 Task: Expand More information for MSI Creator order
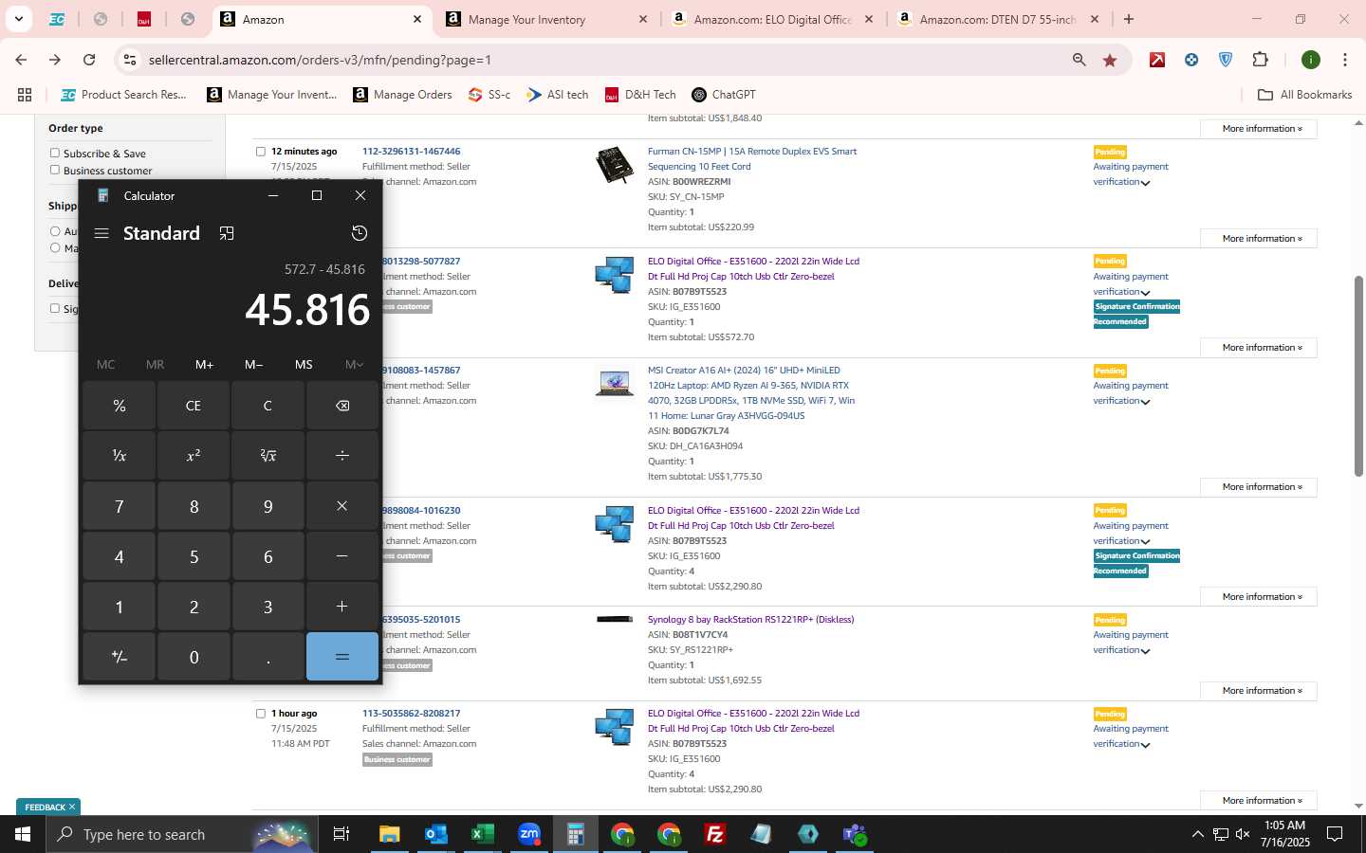click(1259, 487)
